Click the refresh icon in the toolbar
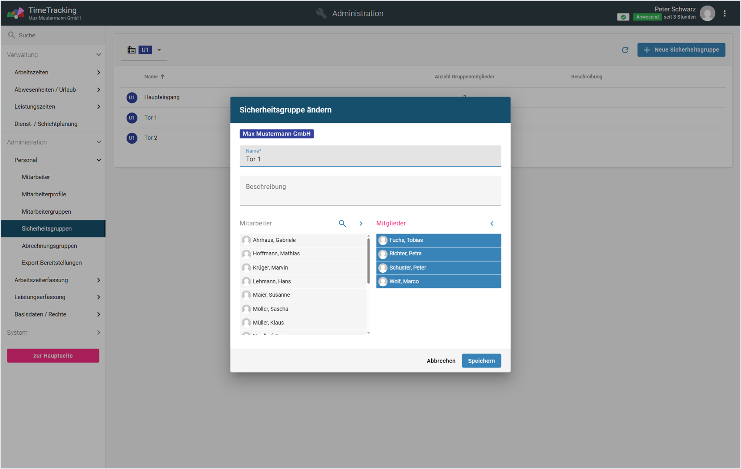 tap(625, 50)
